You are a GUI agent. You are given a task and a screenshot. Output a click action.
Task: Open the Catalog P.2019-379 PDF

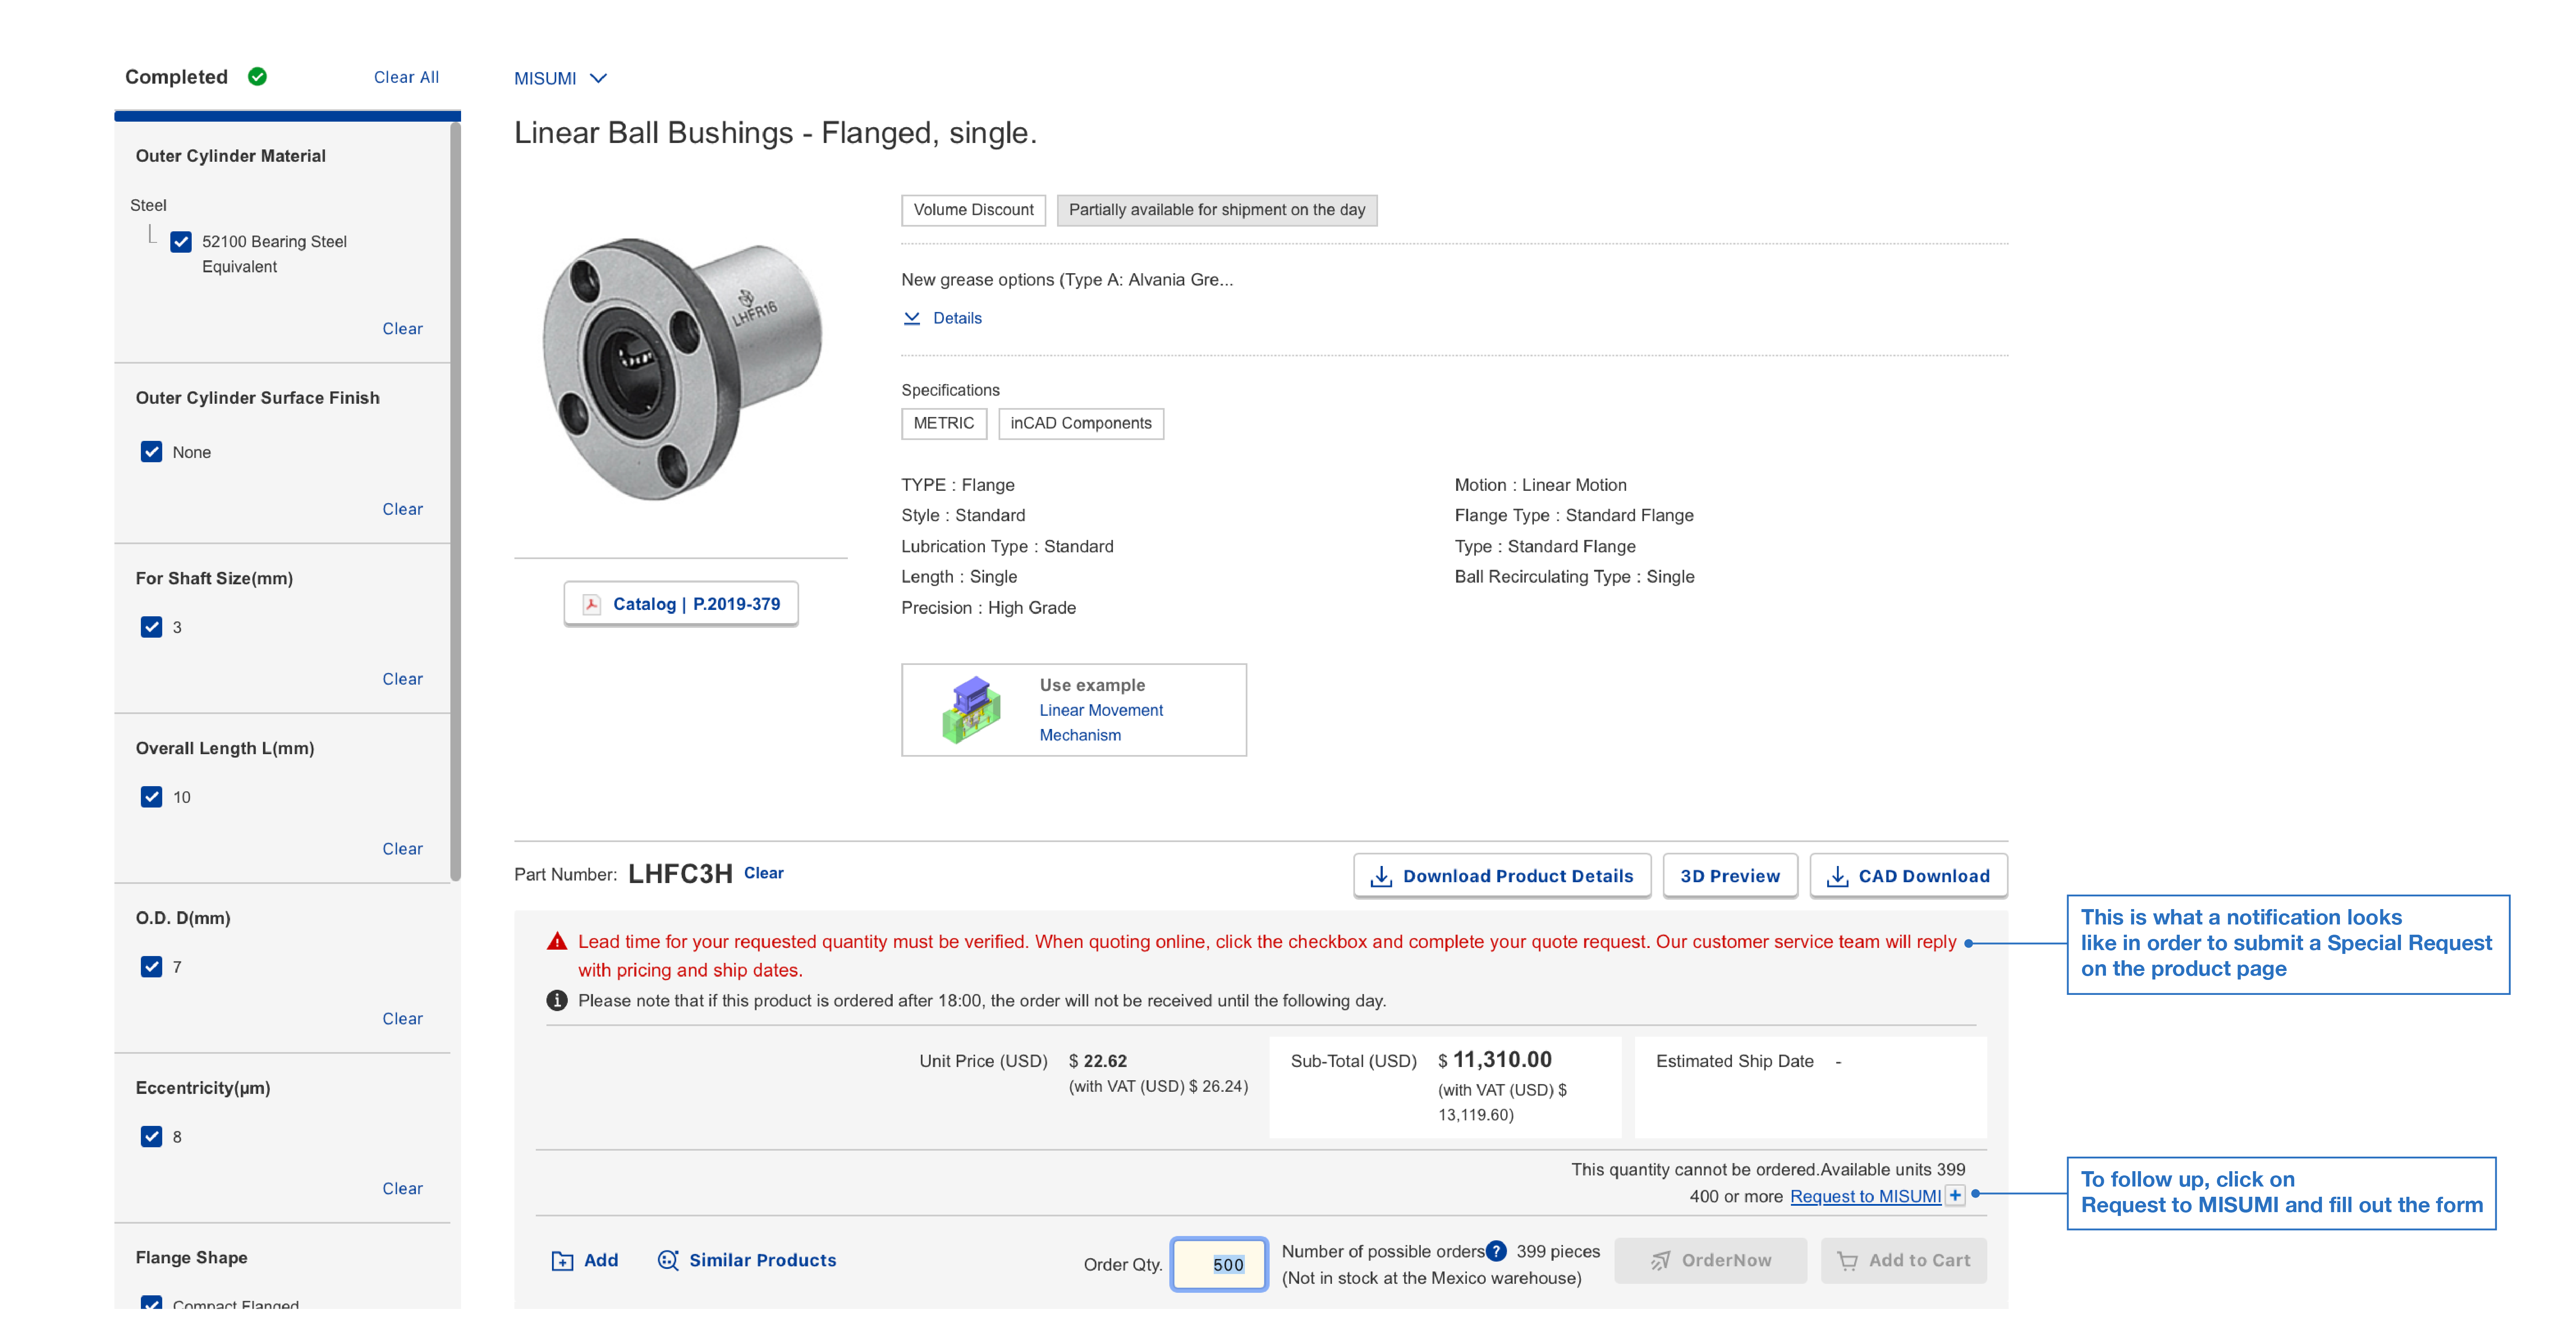tap(680, 604)
